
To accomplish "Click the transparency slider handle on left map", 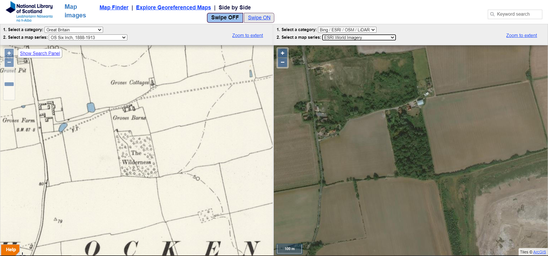I will (x=9, y=84).
